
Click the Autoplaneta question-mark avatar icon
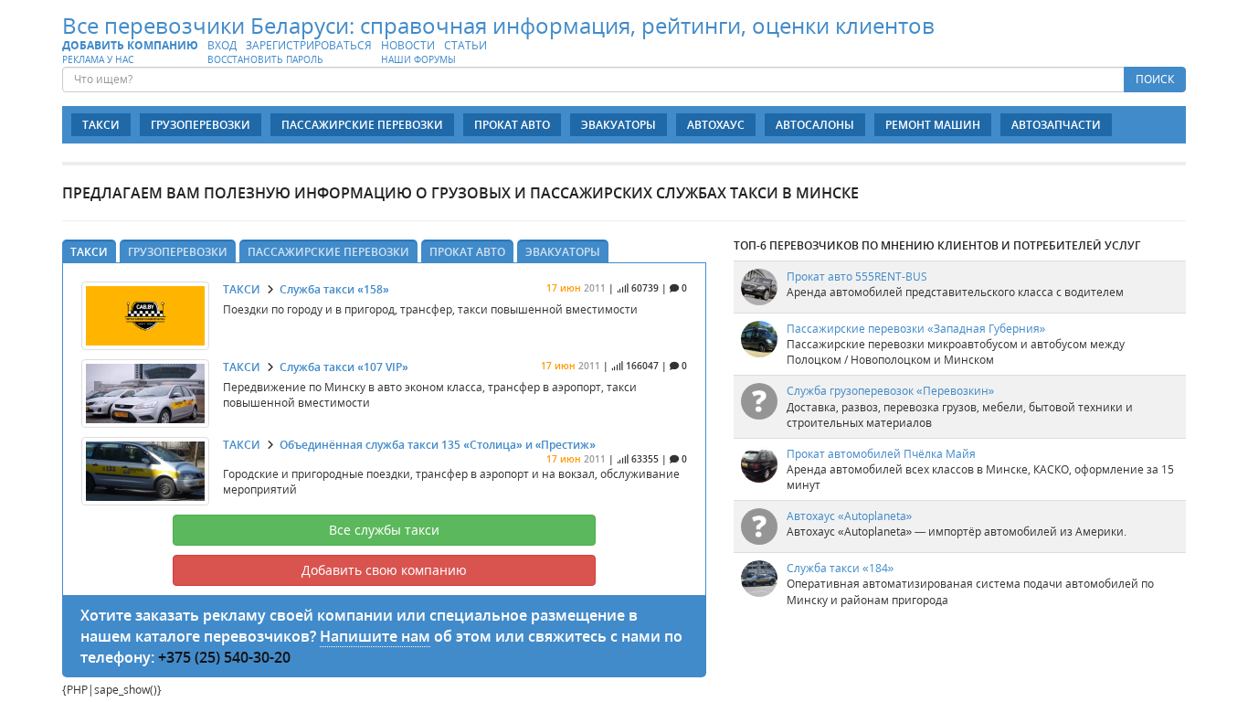(x=758, y=526)
